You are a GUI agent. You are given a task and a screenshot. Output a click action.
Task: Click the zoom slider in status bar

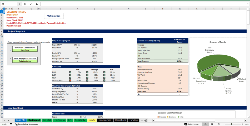[x=232, y=124]
